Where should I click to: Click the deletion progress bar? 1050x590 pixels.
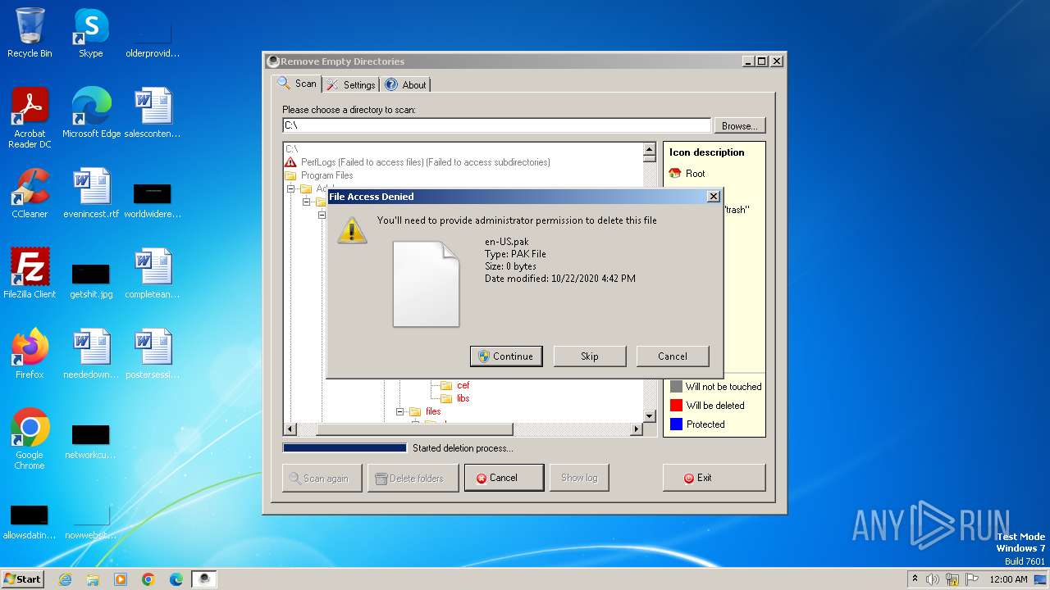coord(345,448)
